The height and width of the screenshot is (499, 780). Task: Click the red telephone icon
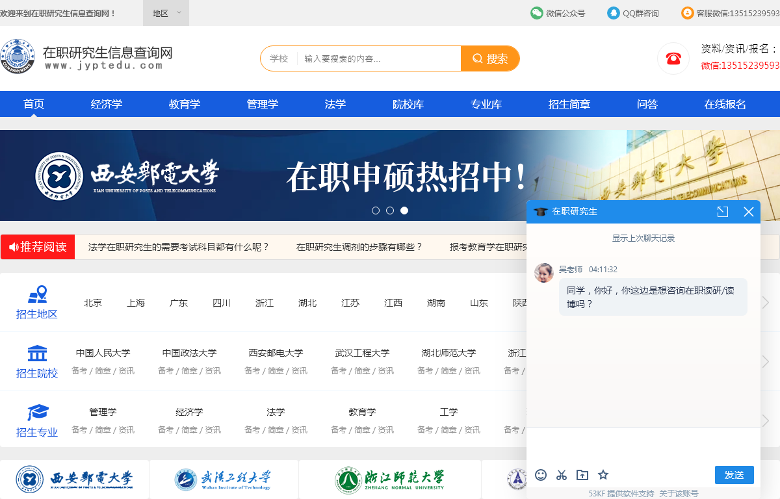tap(673, 58)
